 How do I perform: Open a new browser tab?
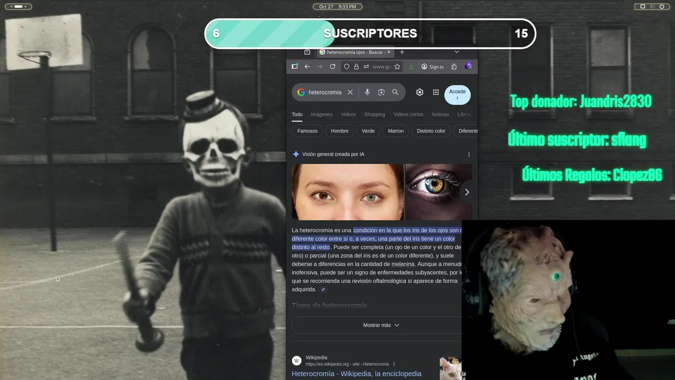[402, 52]
